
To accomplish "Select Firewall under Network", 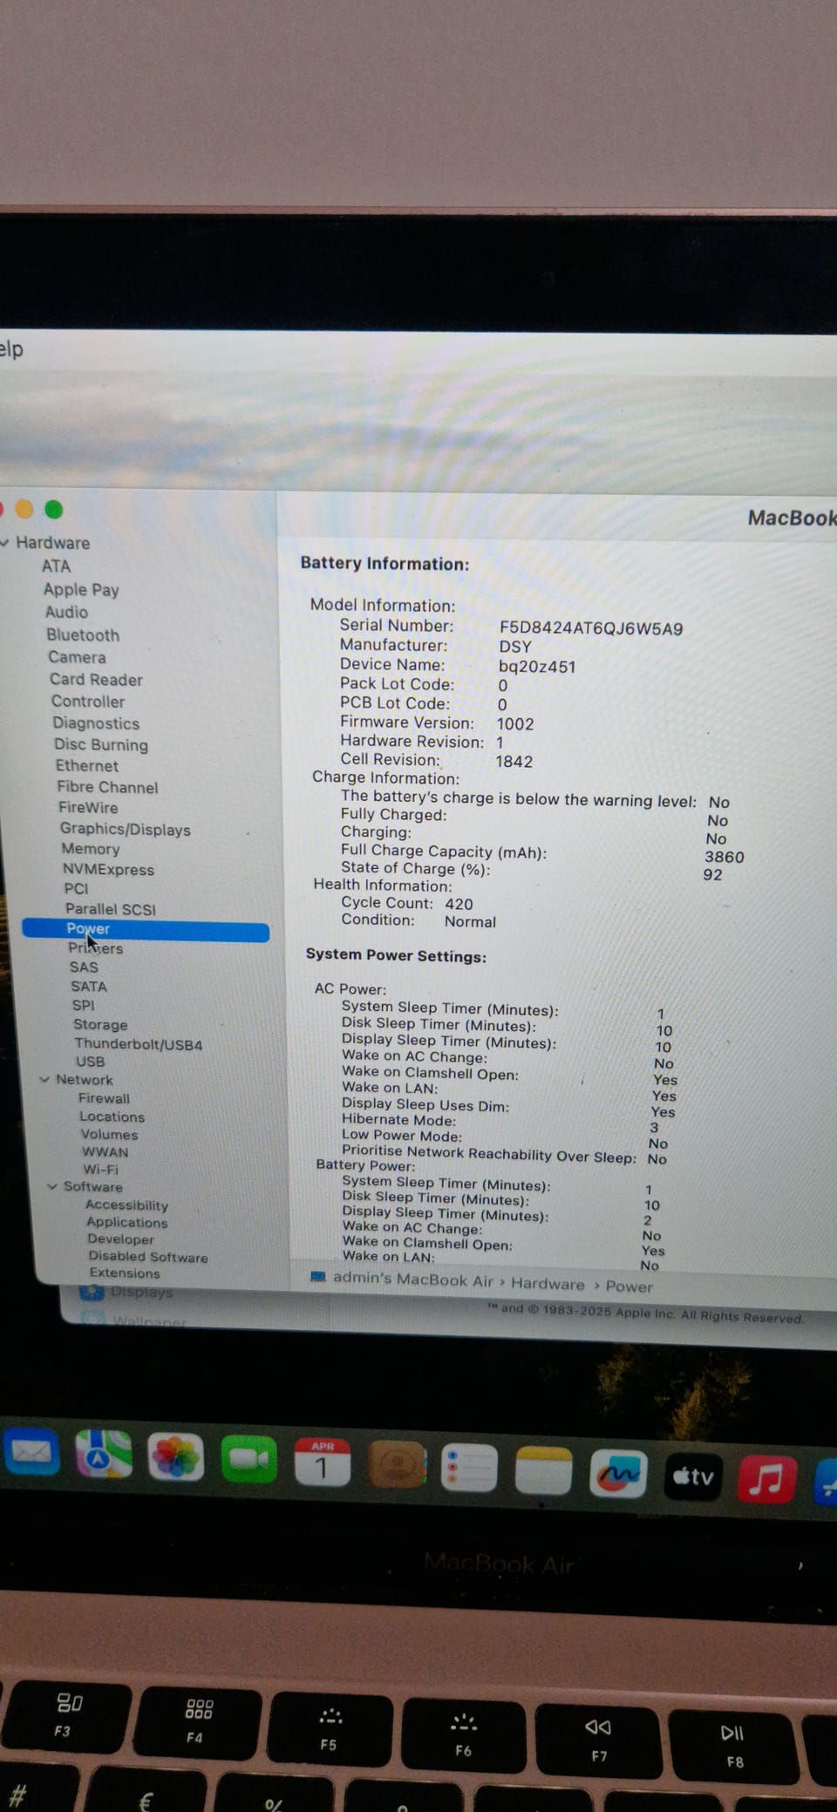I will (x=104, y=1098).
